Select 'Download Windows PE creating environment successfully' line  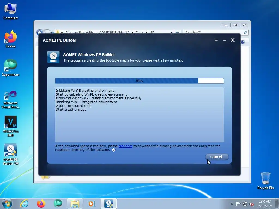coord(99,98)
